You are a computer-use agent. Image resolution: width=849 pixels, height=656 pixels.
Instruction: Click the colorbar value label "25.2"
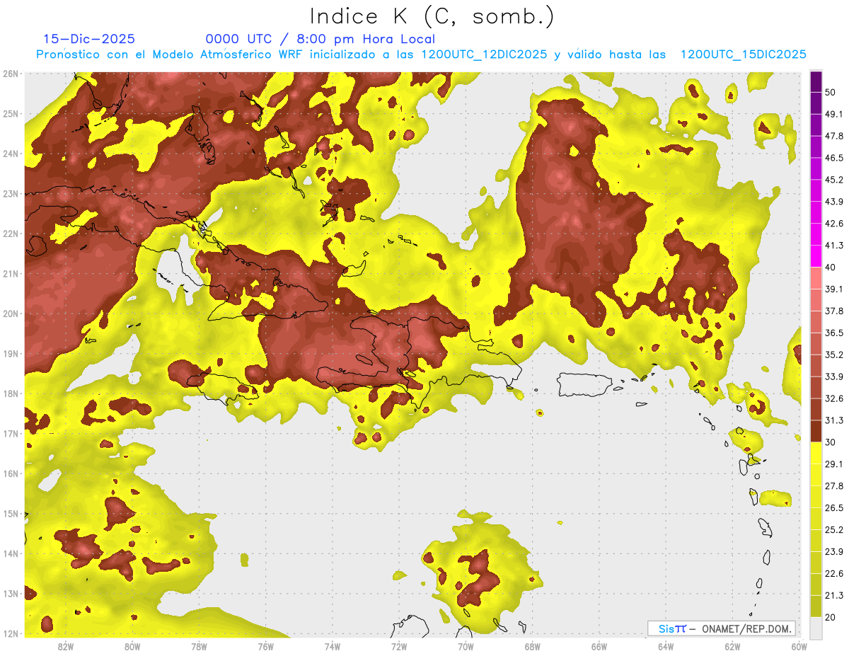pyautogui.click(x=833, y=529)
